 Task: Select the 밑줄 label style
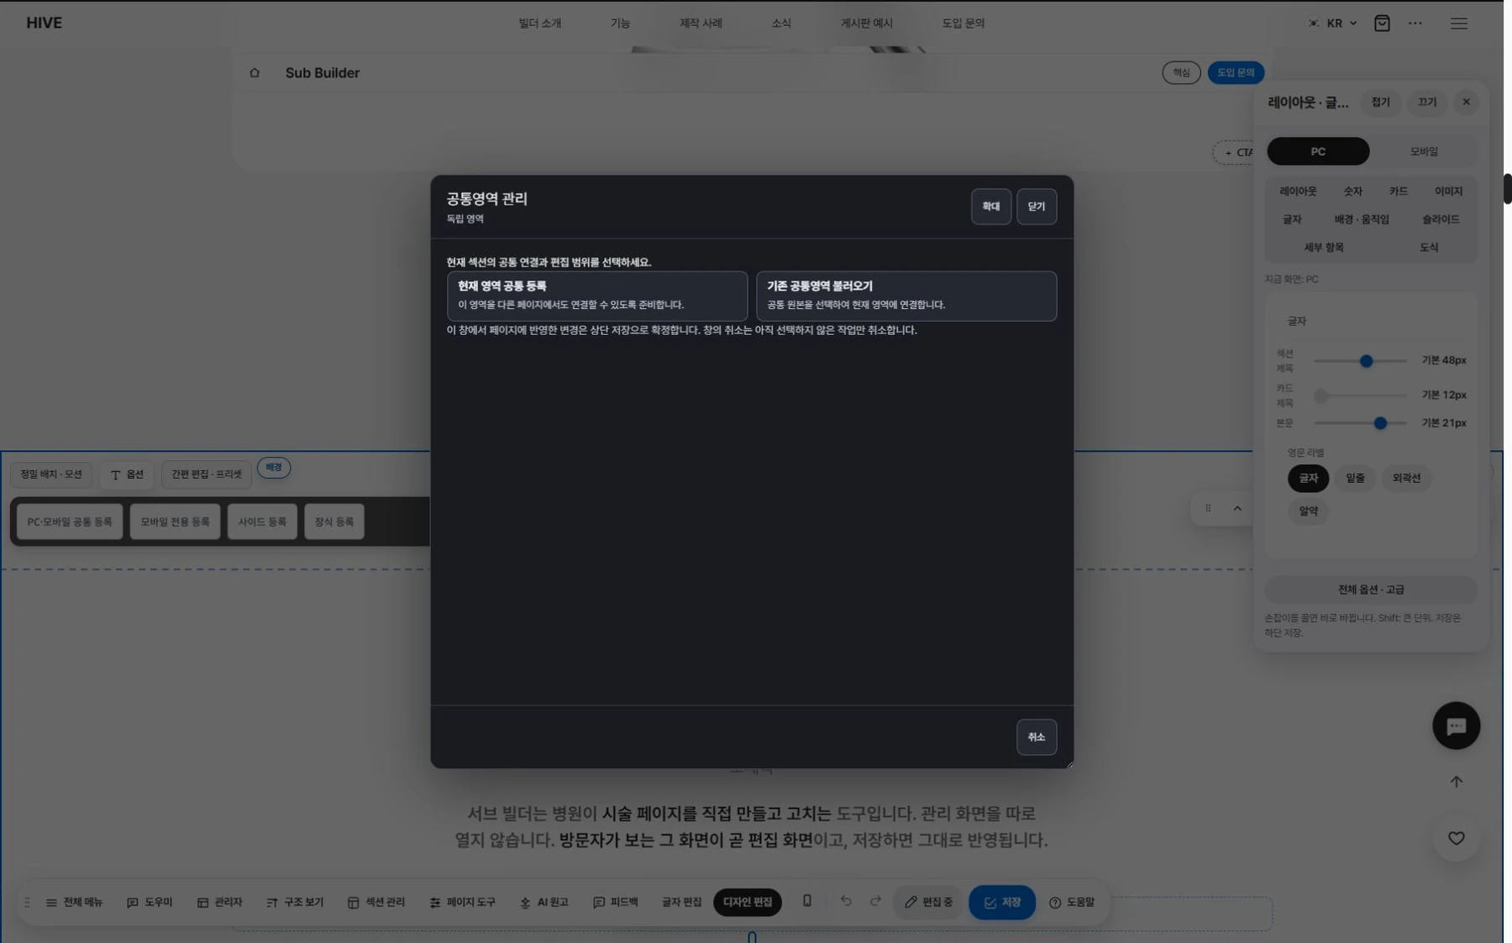coord(1355,478)
